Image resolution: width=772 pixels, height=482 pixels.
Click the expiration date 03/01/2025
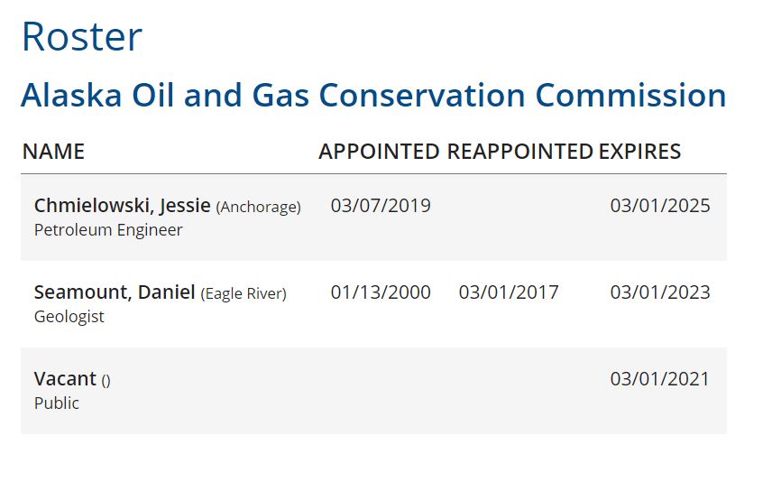660,206
